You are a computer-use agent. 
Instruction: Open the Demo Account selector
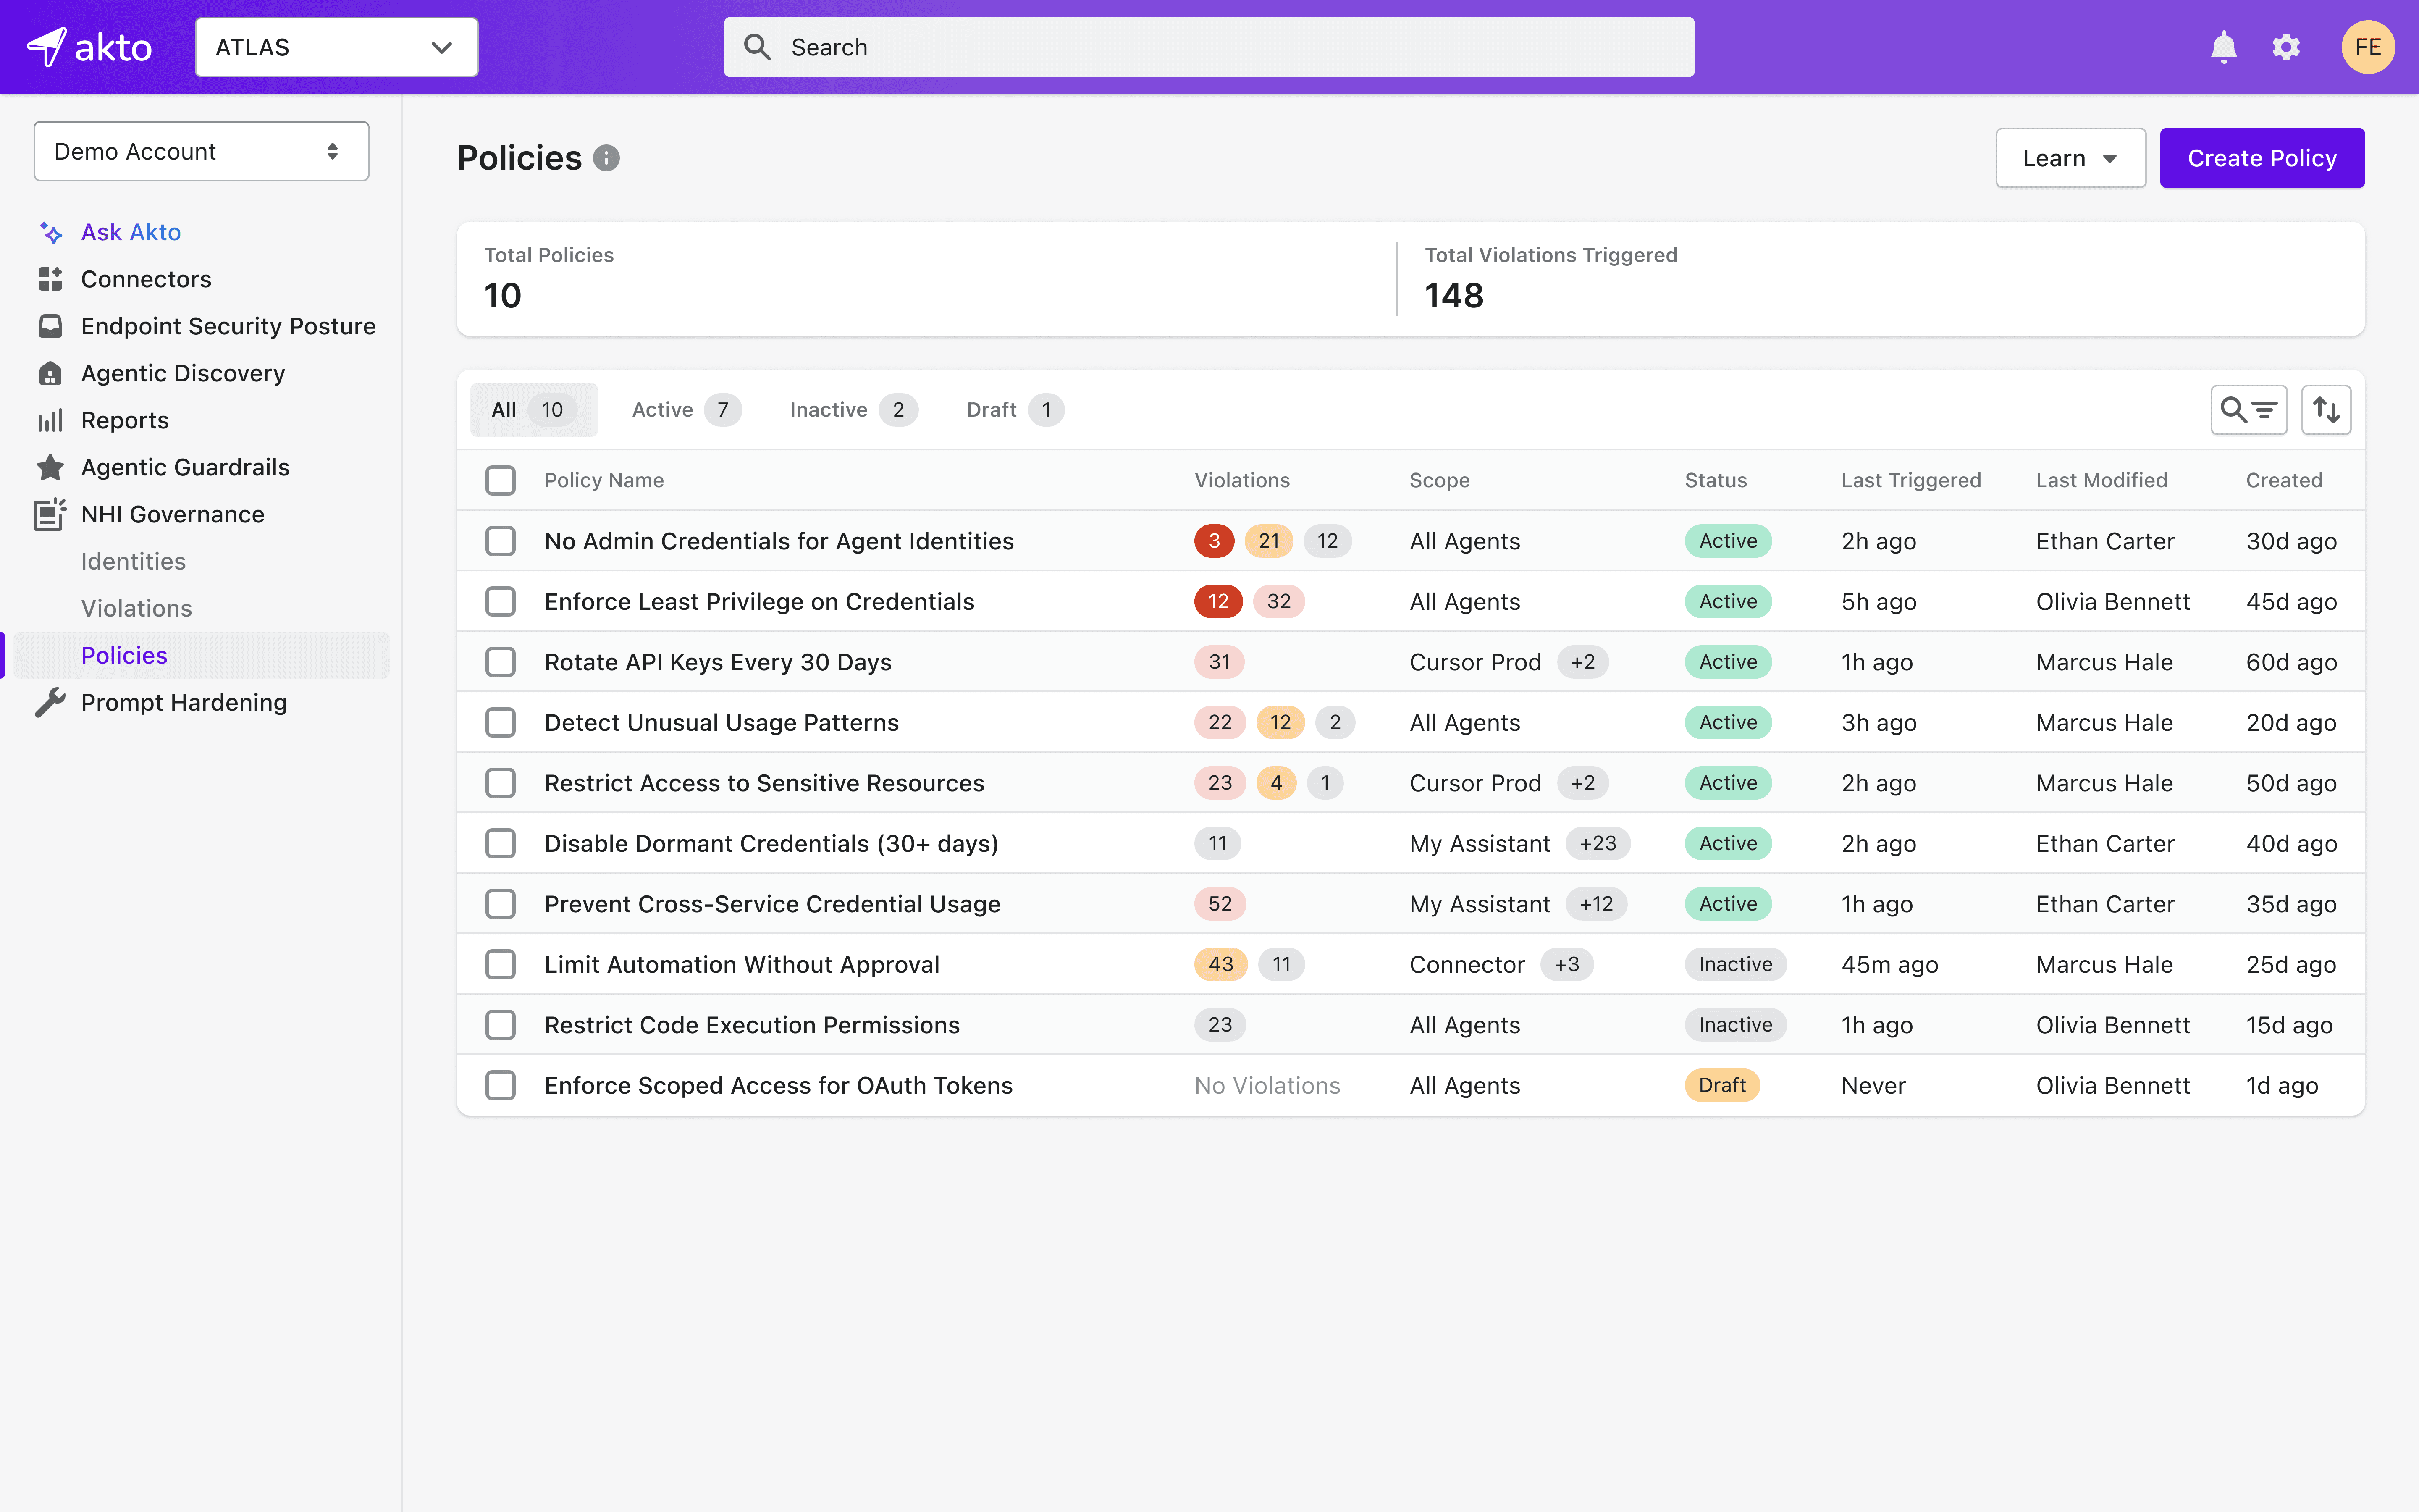click(x=201, y=151)
